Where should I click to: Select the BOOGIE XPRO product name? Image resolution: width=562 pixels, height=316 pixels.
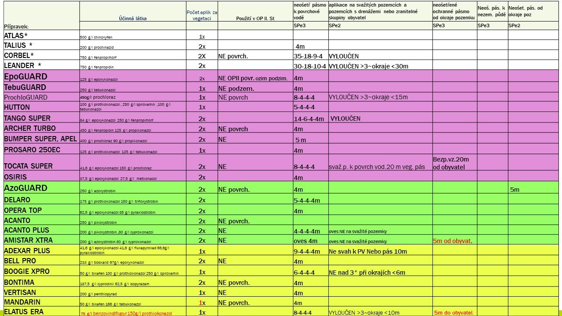coord(27,271)
